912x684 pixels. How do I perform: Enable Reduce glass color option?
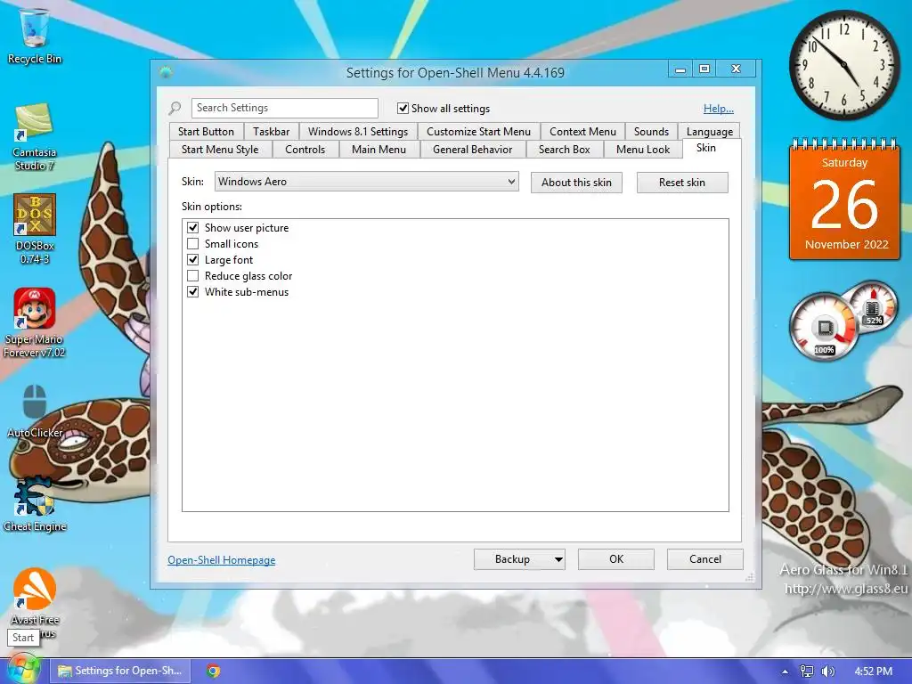193,276
